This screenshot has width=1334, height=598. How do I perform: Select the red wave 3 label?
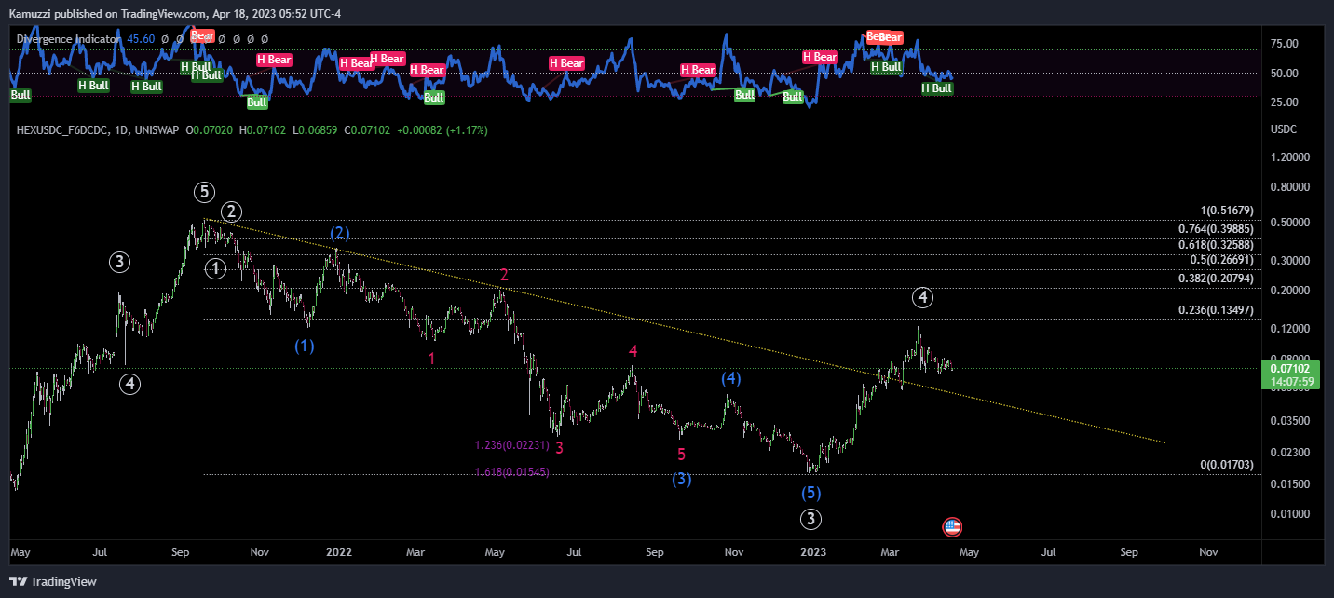click(x=559, y=447)
